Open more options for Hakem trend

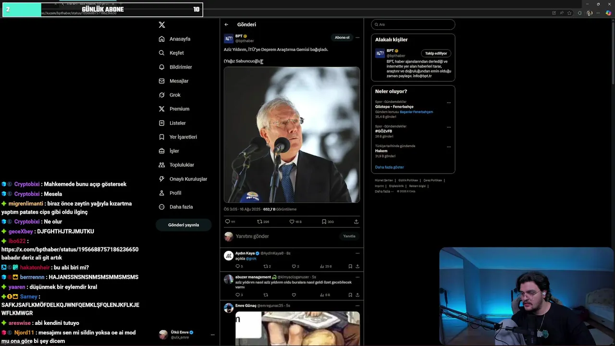[x=449, y=147]
